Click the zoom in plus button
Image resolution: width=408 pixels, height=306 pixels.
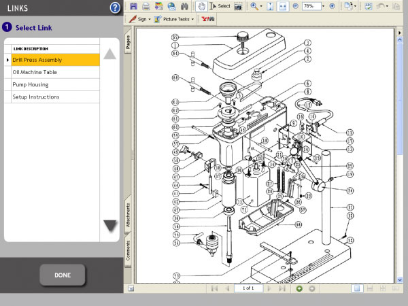(x=332, y=6)
